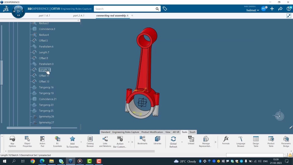Switch to the Product Modification tab
This screenshot has width=293, height=165.
[x=152, y=132]
